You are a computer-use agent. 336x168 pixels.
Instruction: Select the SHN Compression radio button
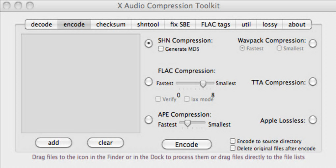tap(149, 43)
